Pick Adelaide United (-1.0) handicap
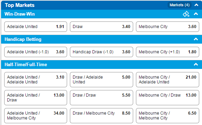The image size is (202, 125). click(x=35, y=52)
